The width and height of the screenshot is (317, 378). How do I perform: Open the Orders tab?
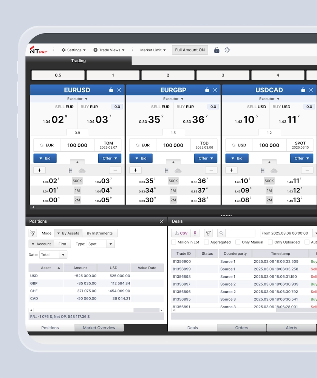[242, 328]
